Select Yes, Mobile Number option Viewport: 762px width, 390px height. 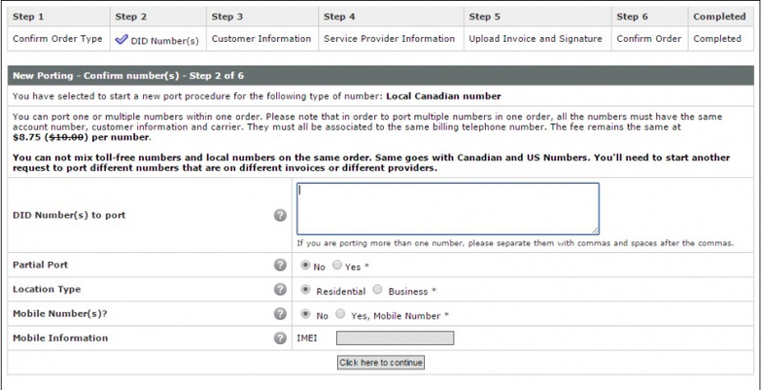(340, 313)
